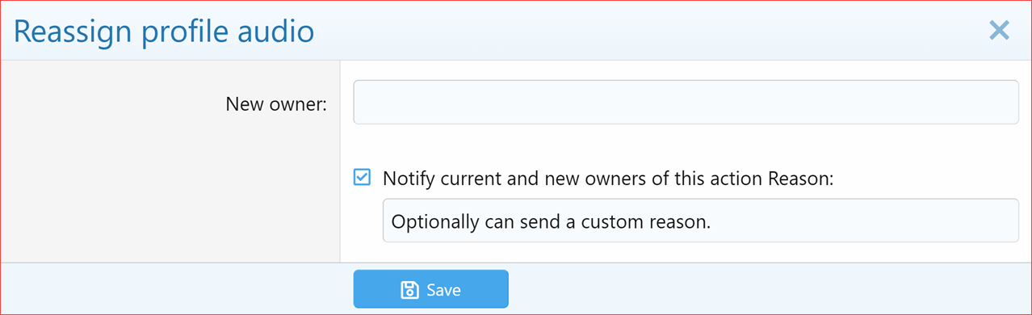Click the 'New owner:' label
This screenshot has width=1032, height=315.
pyautogui.click(x=276, y=103)
